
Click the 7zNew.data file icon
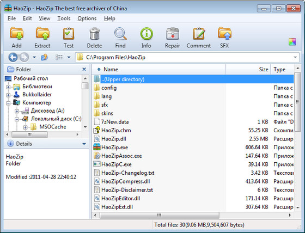(x=97, y=122)
